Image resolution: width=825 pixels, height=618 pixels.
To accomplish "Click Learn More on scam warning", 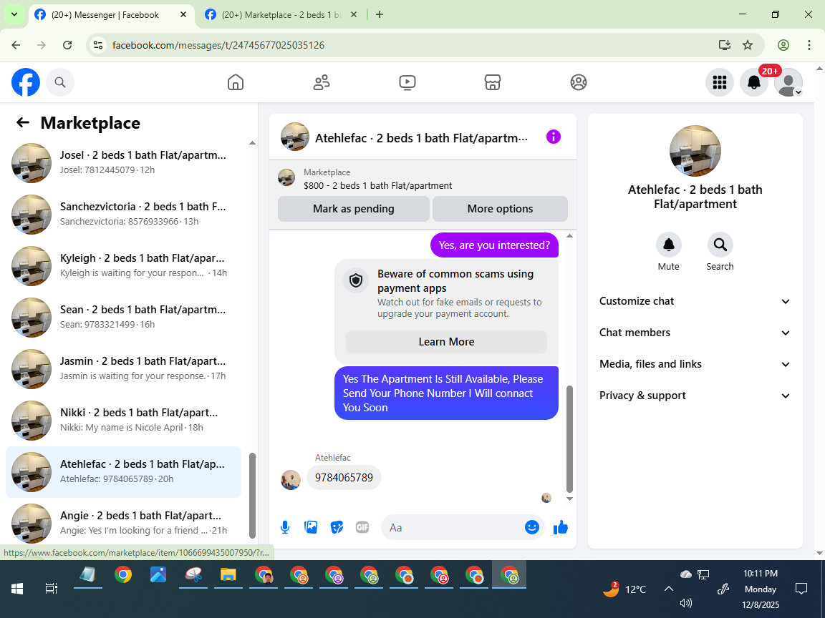I will (x=446, y=342).
